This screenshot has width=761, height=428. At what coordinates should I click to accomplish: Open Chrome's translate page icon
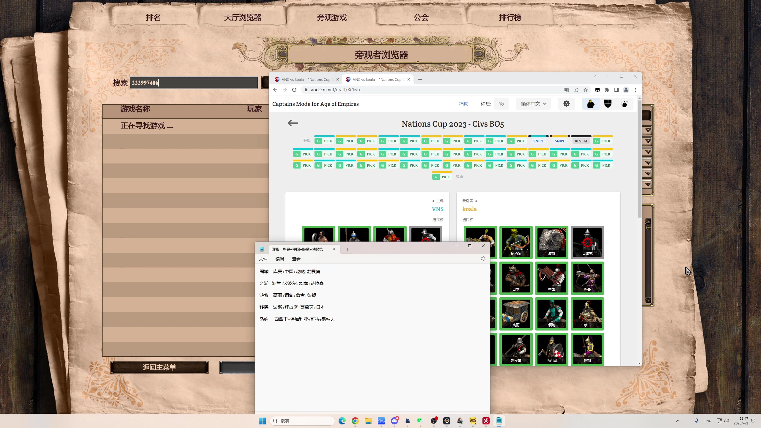[x=567, y=90]
